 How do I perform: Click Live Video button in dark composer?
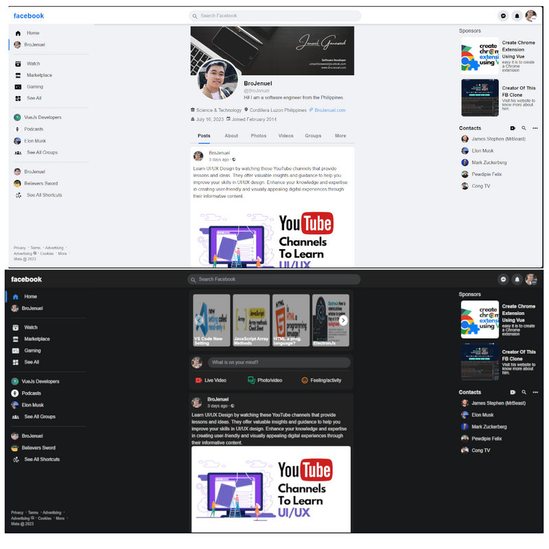point(211,380)
